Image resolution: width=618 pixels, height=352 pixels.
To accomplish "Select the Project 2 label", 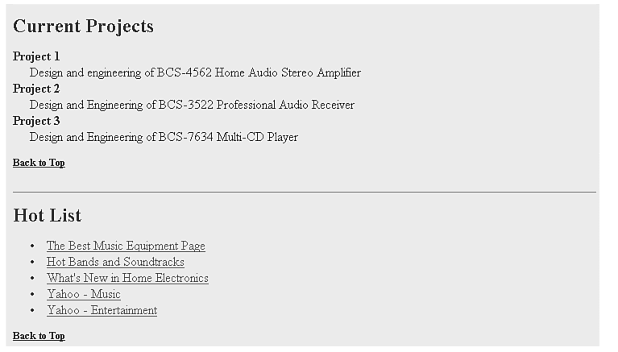I will (x=36, y=89).
